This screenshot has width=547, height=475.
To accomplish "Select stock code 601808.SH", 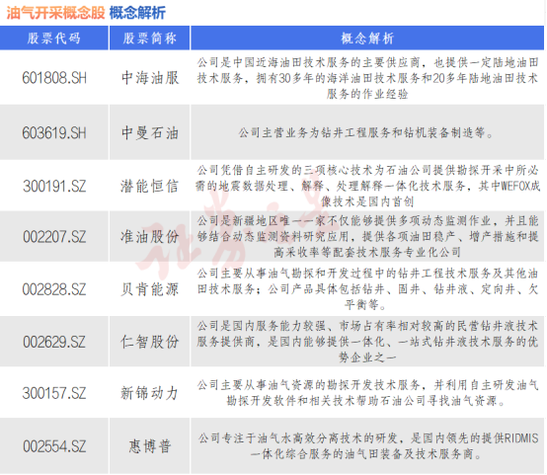I will [x=54, y=78].
